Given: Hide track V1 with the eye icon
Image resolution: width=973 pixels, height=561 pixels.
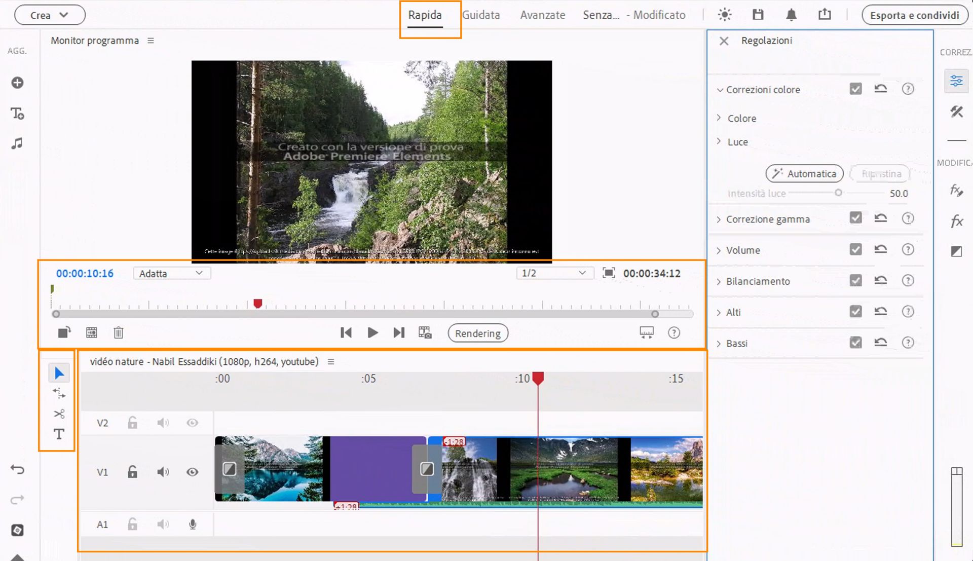Looking at the screenshot, I should pos(192,472).
